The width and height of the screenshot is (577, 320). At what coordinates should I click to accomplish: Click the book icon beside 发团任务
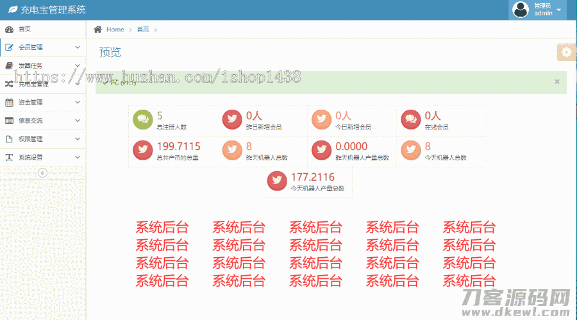coord(9,66)
